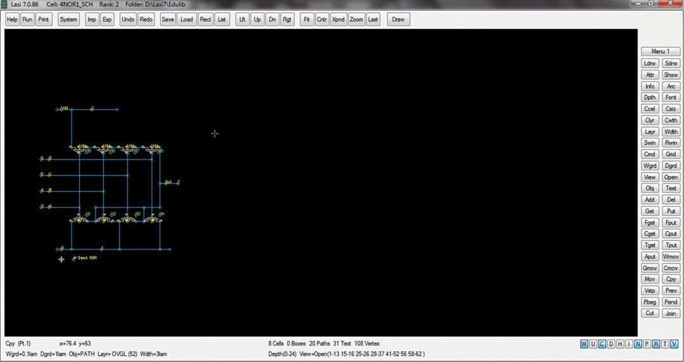Center the view with Cntr button

tap(322, 20)
